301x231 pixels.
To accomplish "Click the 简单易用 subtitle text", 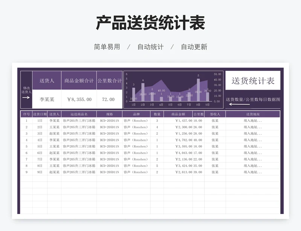I will pyautogui.click(x=107, y=47).
